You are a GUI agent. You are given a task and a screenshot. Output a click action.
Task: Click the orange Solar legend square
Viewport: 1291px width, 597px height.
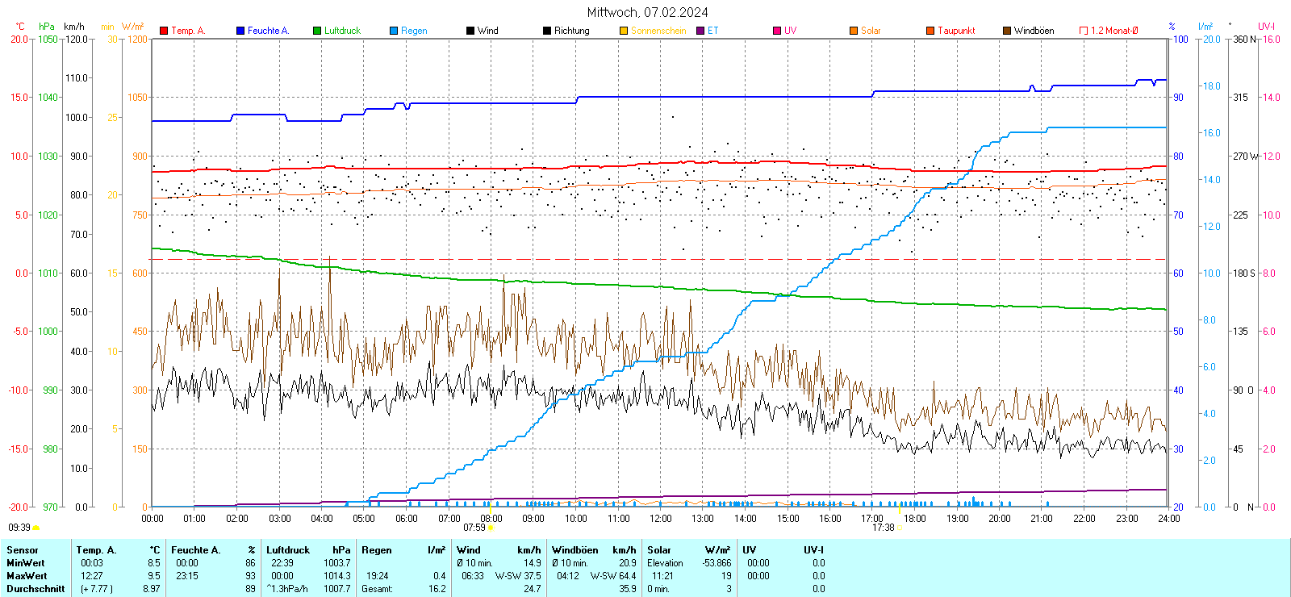click(854, 31)
